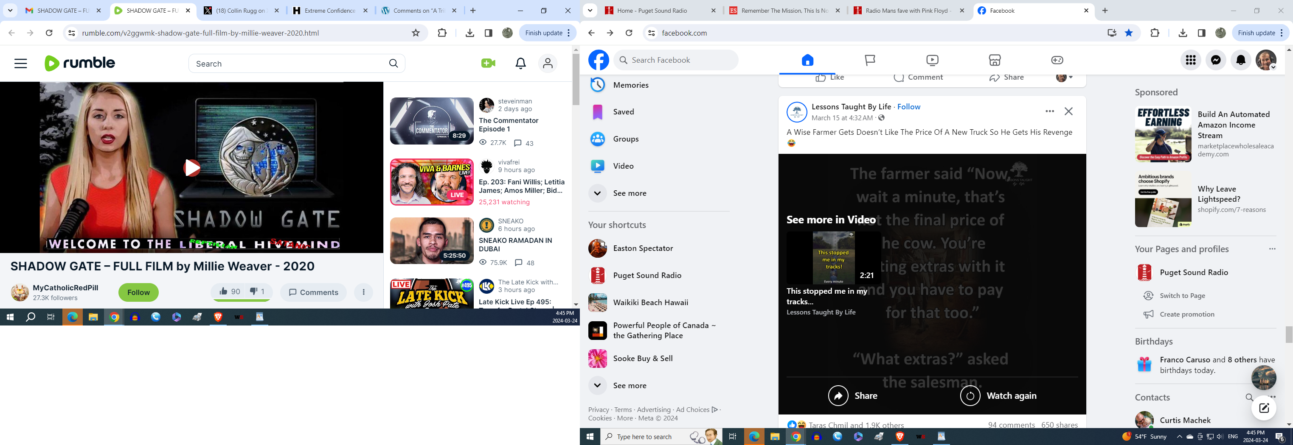
Task: Follow the MyCatholicRedPill channel
Action: [x=138, y=293]
